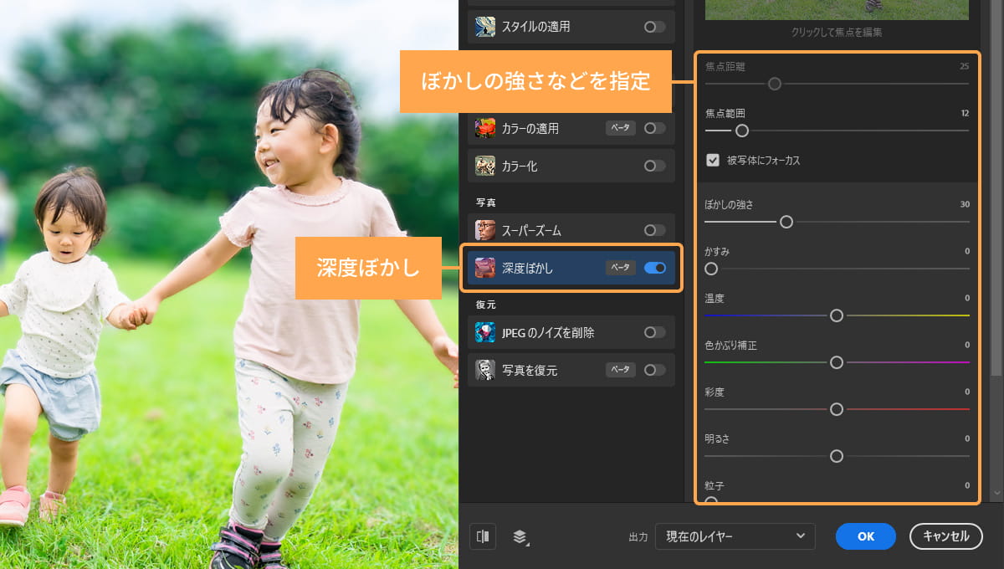Select the スタイルの適用 (Apply Style) filter icon

coord(485,27)
